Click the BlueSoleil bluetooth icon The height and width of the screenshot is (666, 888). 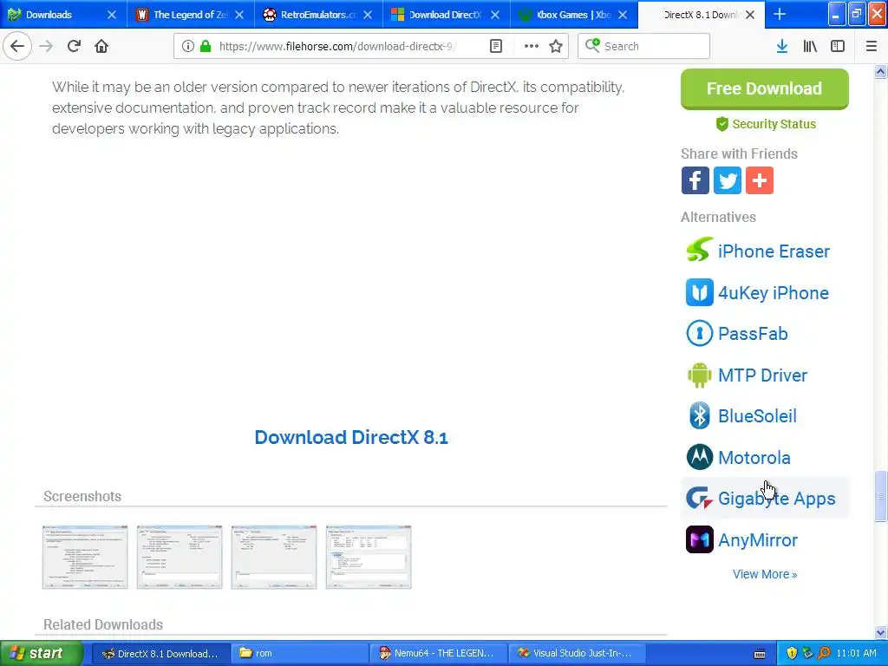point(700,415)
